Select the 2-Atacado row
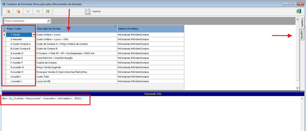Image resolution: width=306 pixels, height=131 pixels. point(21,39)
